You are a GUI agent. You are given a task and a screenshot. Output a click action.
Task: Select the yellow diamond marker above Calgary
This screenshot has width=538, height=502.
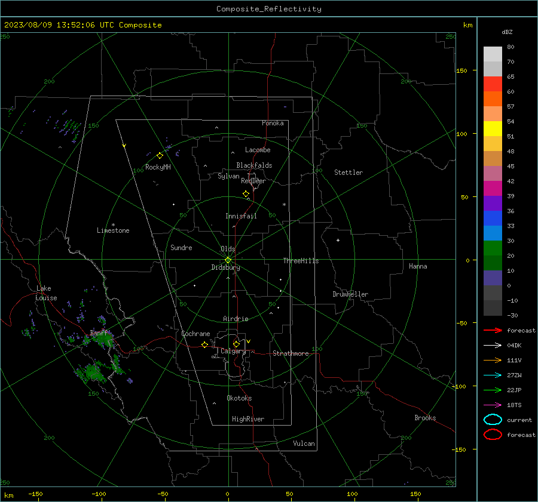(x=236, y=344)
